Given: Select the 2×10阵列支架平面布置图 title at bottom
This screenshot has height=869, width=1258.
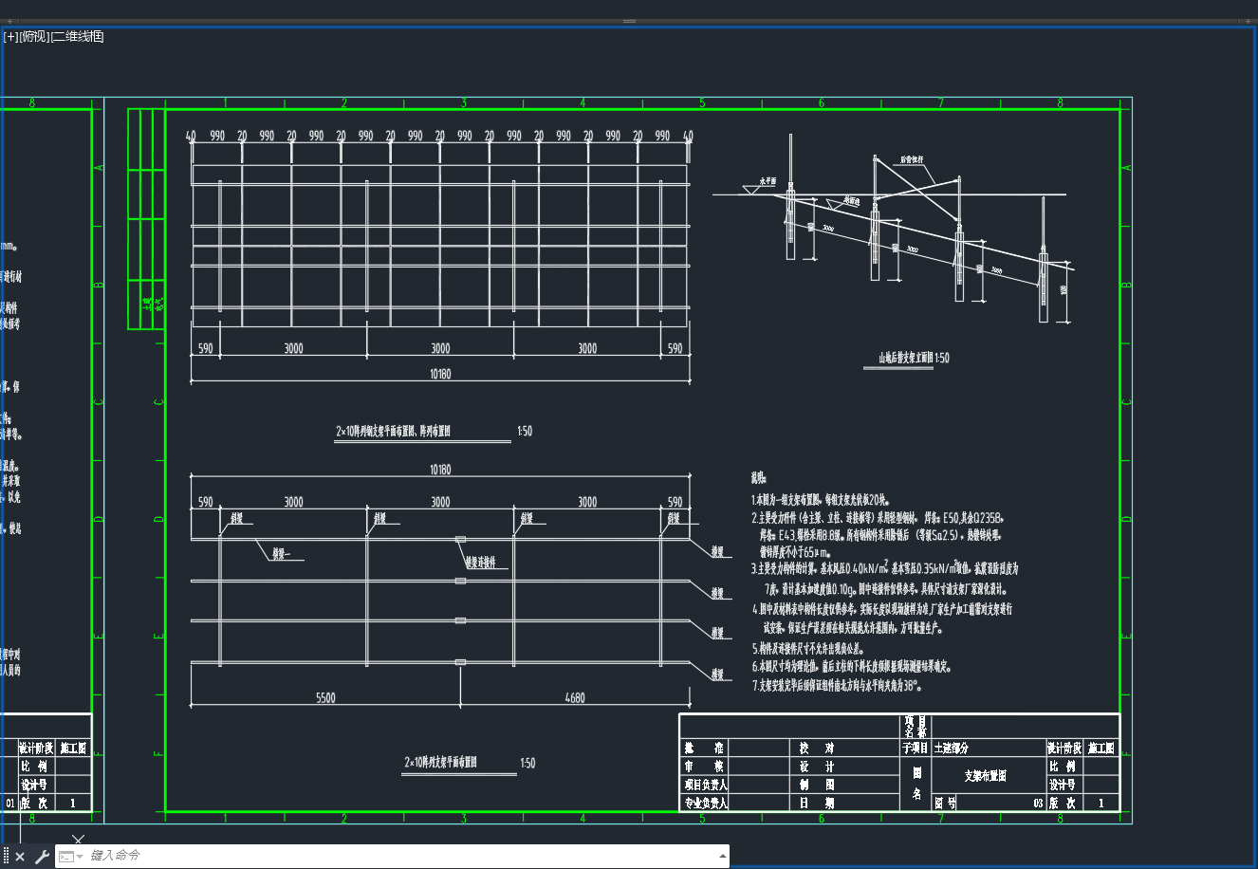Looking at the screenshot, I should tap(441, 763).
